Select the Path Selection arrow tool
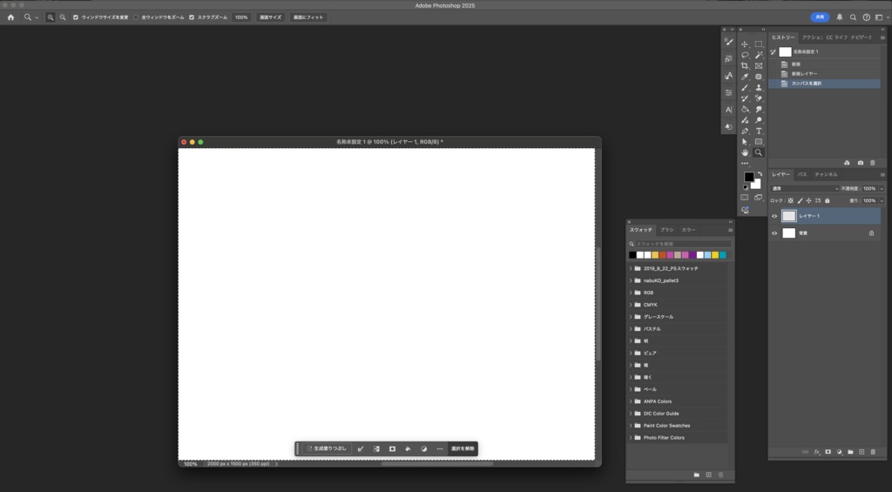The height and width of the screenshot is (492, 892). (x=745, y=142)
